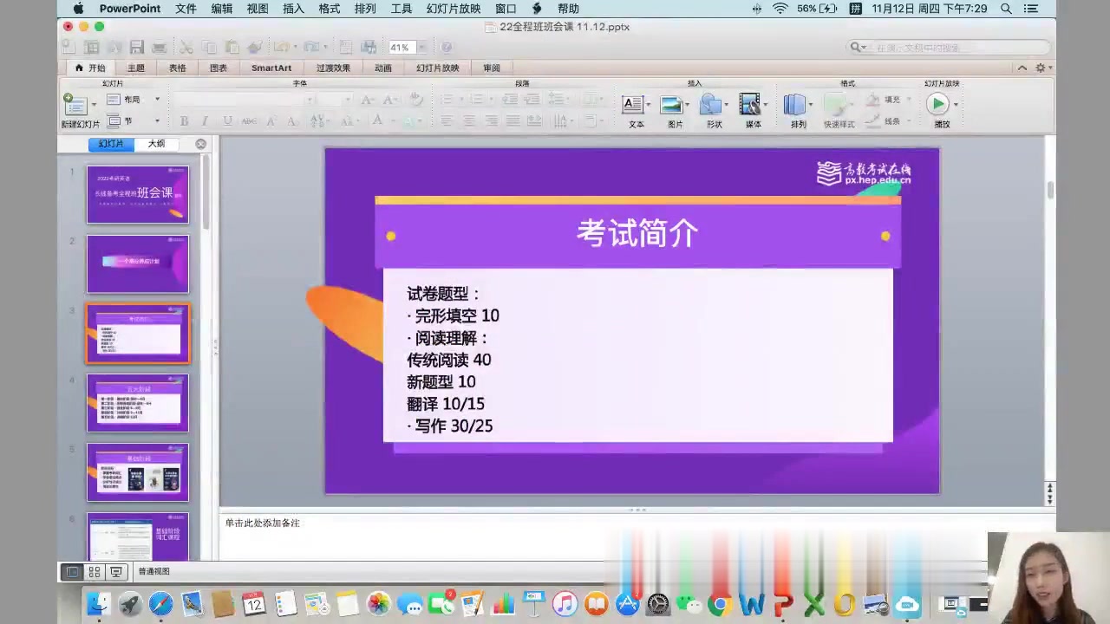The image size is (1110, 624).
Task: Switch to Normal view icon in status bar
Action: 73,572
